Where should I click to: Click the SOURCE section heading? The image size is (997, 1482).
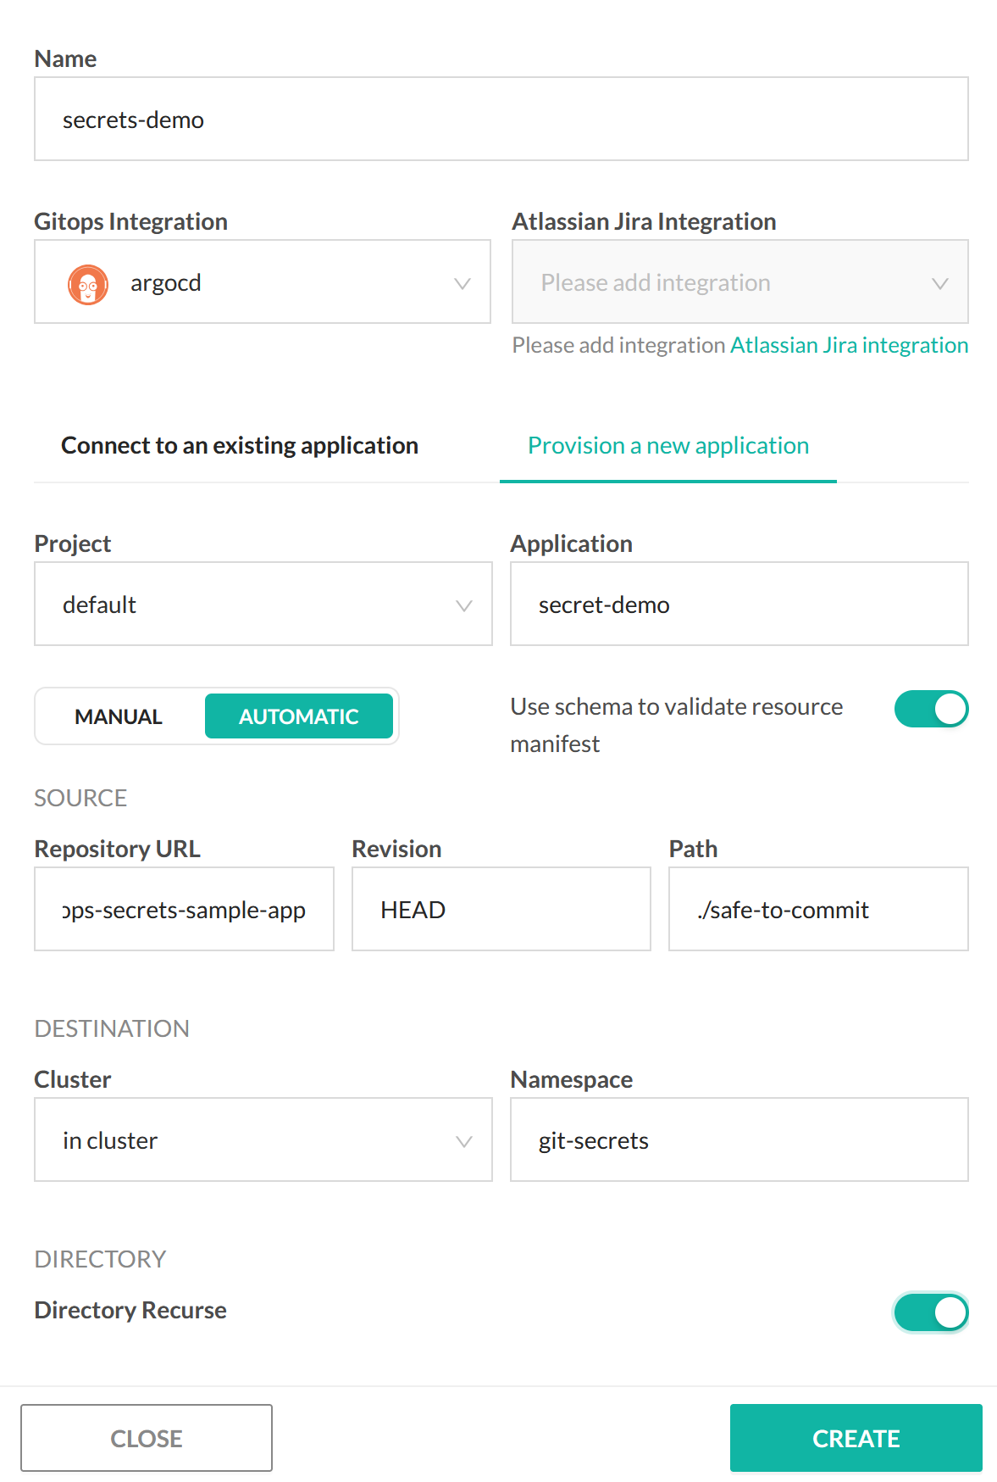(80, 799)
